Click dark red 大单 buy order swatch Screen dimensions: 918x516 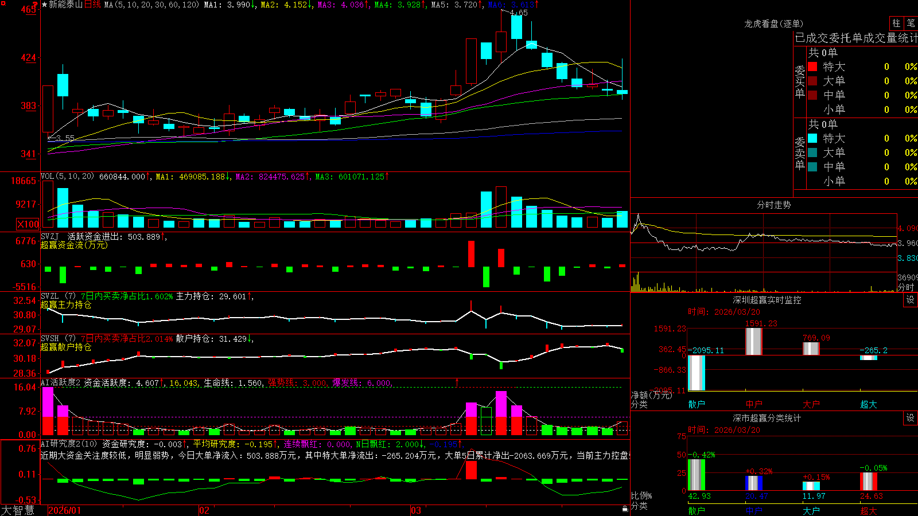click(812, 81)
